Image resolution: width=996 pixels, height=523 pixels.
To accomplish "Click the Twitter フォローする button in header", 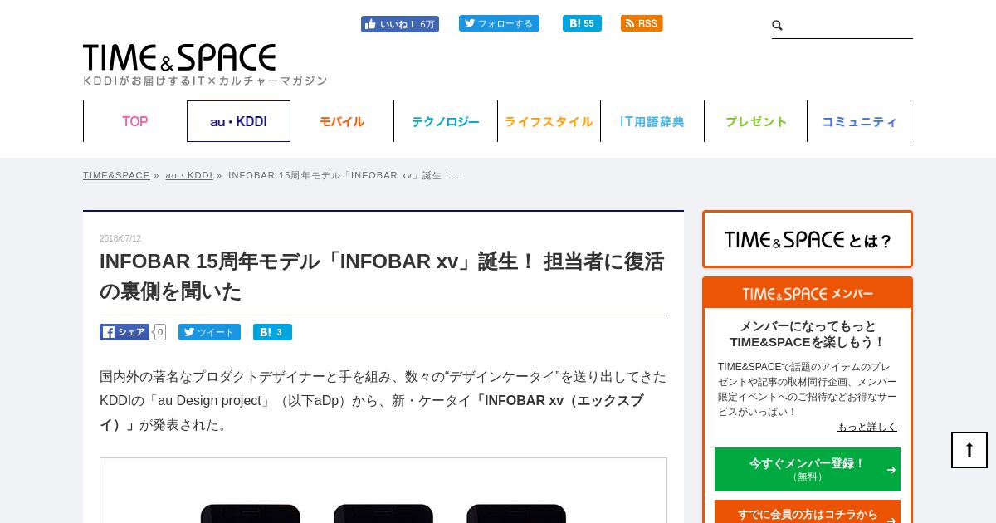I will [499, 23].
